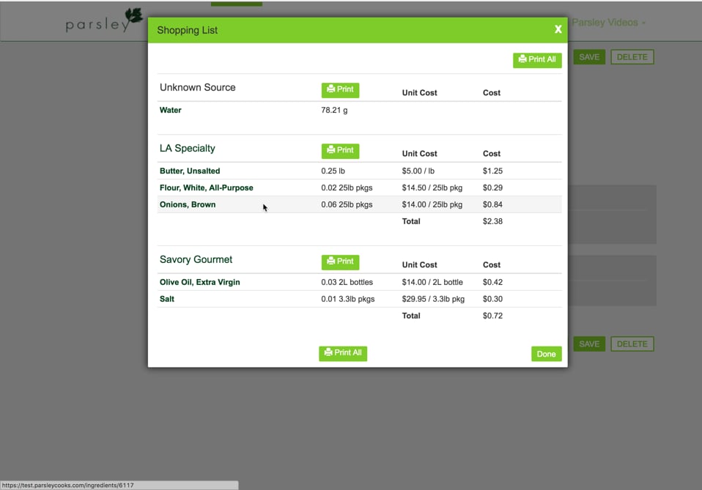
Task: Open the Salt ingredient link
Action: 167,299
